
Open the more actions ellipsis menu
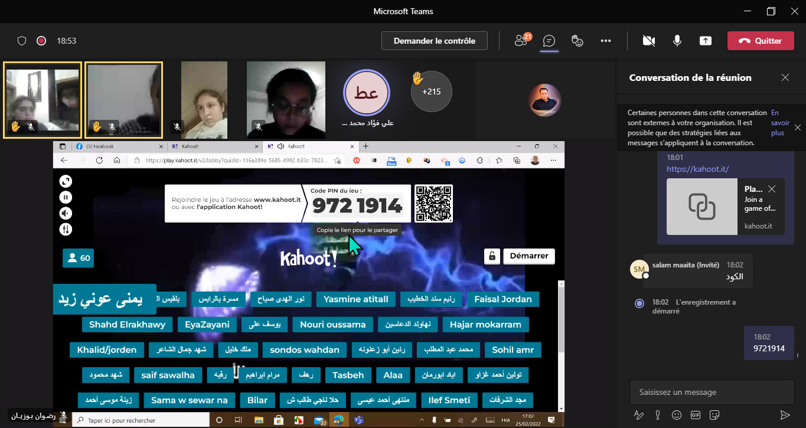pos(605,41)
